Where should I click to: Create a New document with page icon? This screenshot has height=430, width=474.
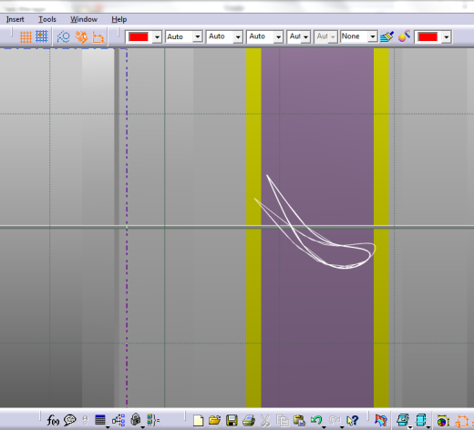pyautogui.click(x=198, y=421)
